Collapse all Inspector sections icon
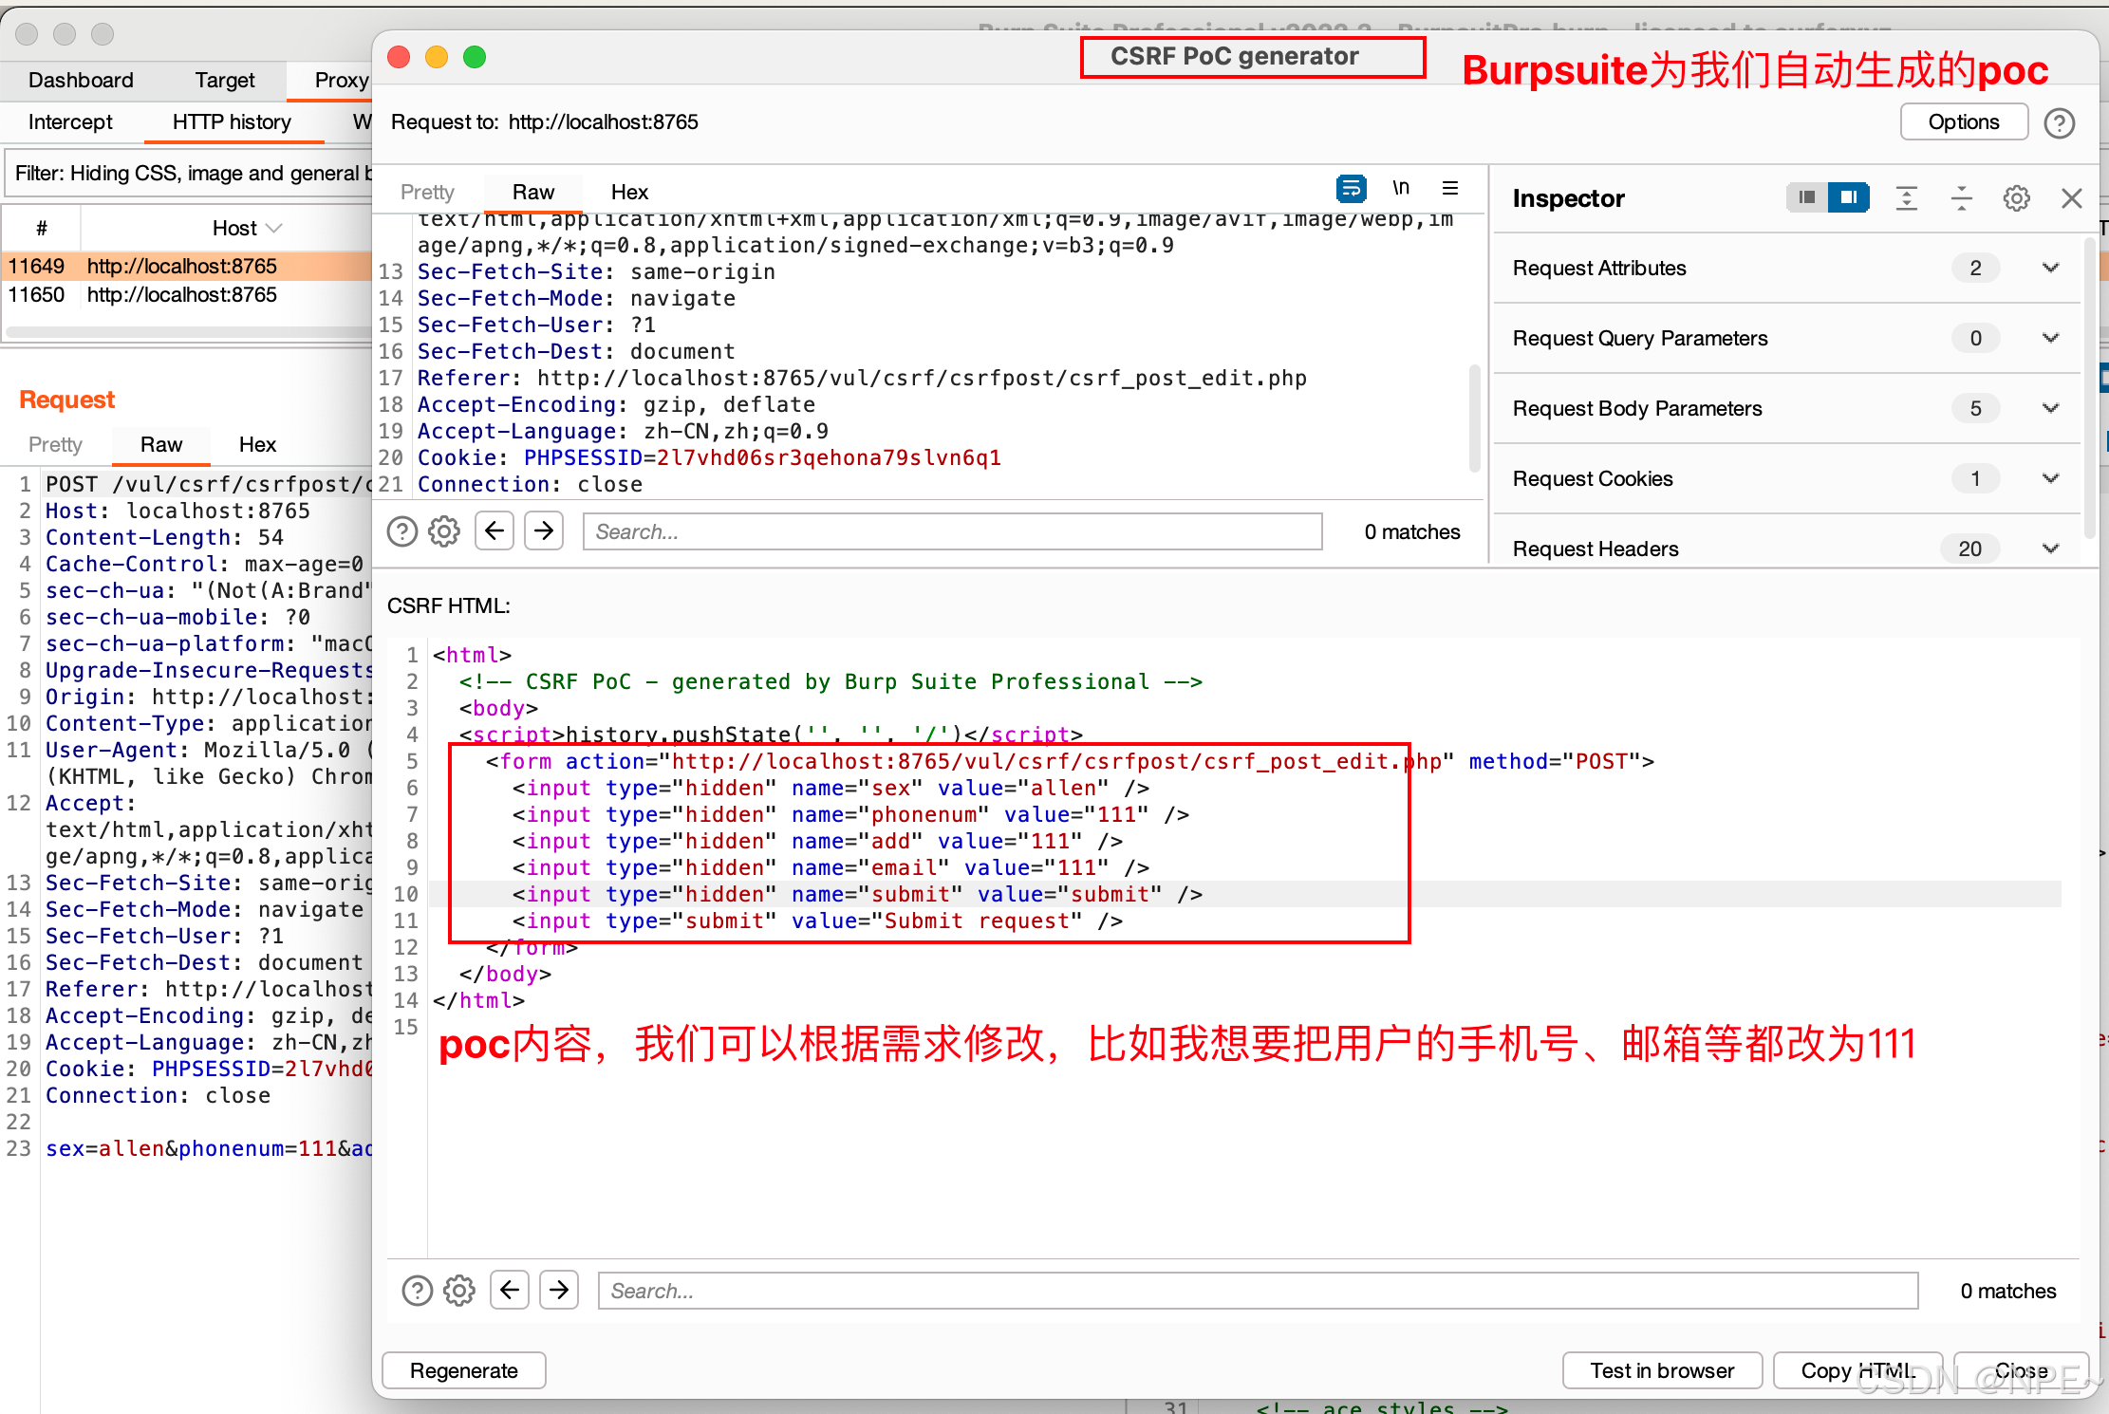 click(1961, 198)
